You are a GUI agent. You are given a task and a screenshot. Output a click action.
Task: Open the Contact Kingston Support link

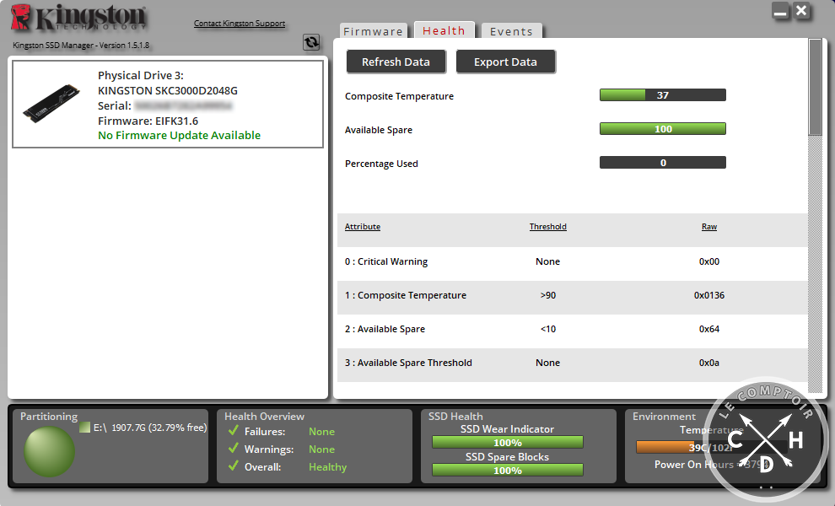pyautogui.click(x=240, y=23)
